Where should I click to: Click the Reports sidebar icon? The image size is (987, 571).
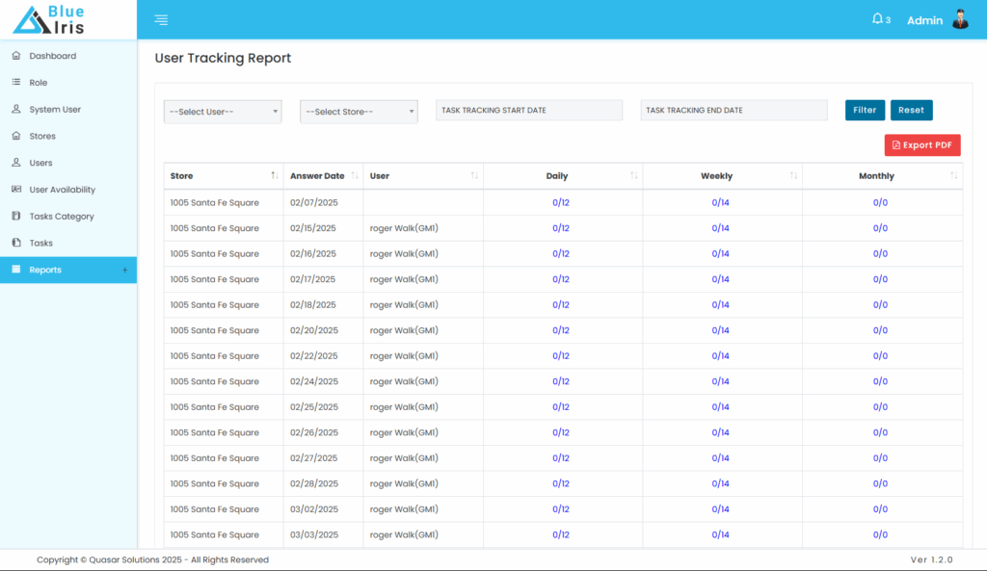point(16,270)
